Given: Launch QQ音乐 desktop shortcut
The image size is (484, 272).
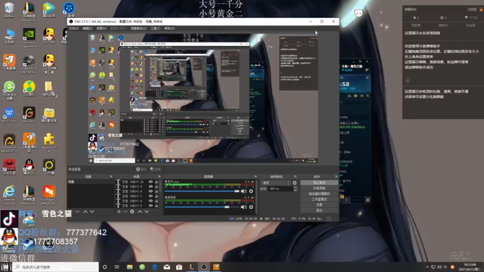Looking at the screenshot, I should point(29,89).
